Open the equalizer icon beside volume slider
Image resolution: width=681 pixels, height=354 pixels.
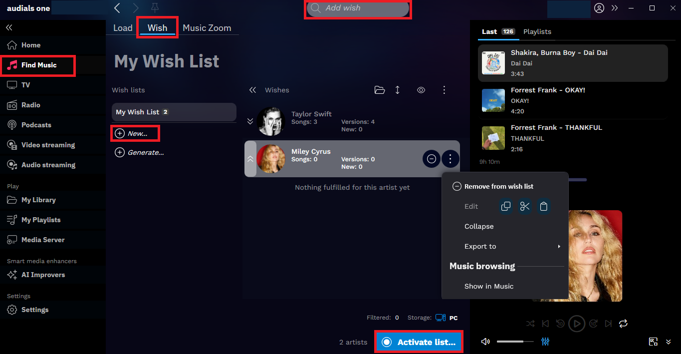[545, 342]
